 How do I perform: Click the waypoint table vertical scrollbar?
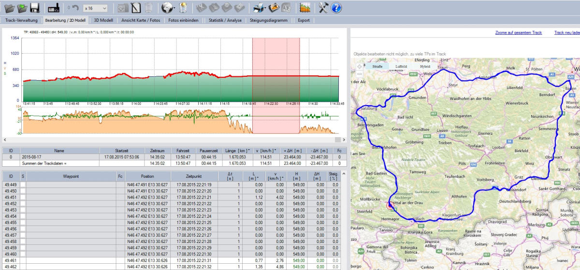click(x=344, y=220)
